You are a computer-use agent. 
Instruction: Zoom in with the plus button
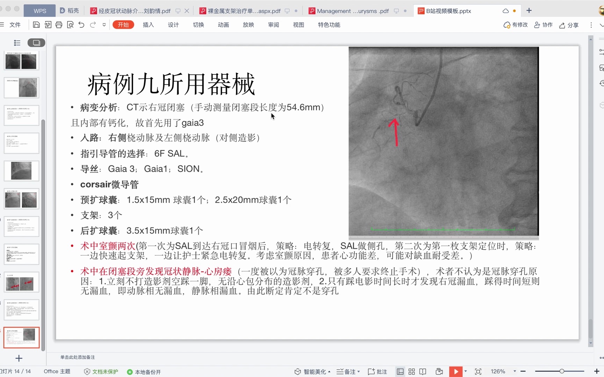(596, 371)
